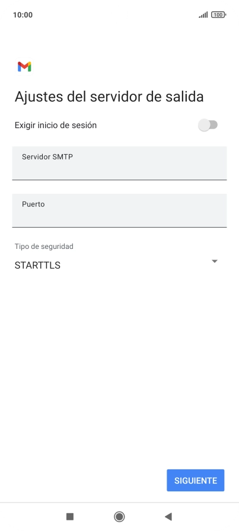The image size is (239, 531).
Task: Open recent apps with square button
Action: coord(70,516)
